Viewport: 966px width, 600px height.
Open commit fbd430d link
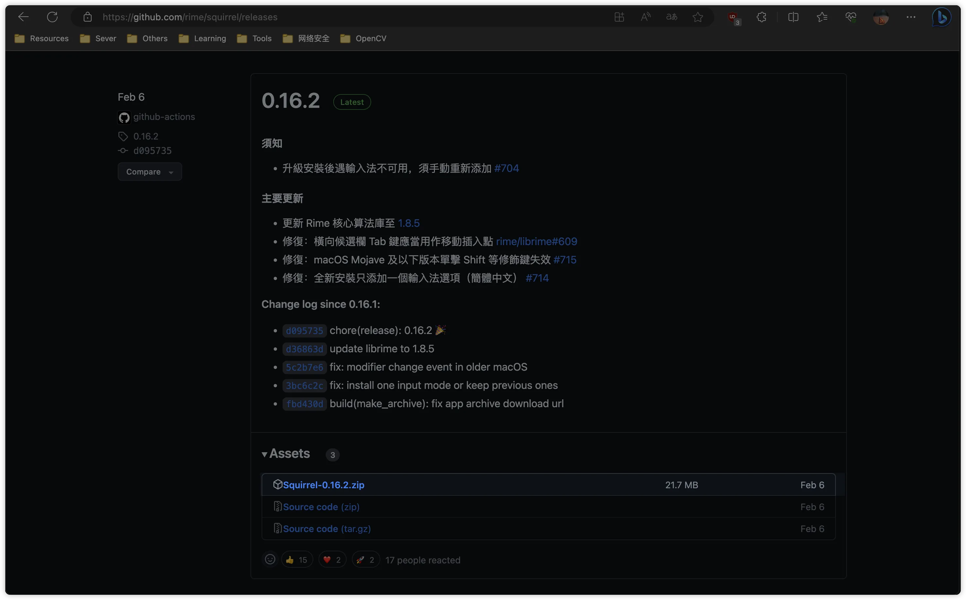304,404
